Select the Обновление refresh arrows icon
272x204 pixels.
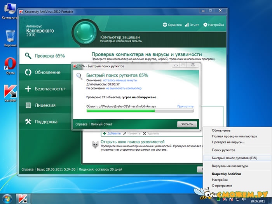(x=28, y=72)
